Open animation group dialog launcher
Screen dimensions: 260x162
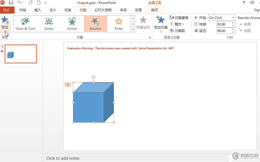coord(150,37)
